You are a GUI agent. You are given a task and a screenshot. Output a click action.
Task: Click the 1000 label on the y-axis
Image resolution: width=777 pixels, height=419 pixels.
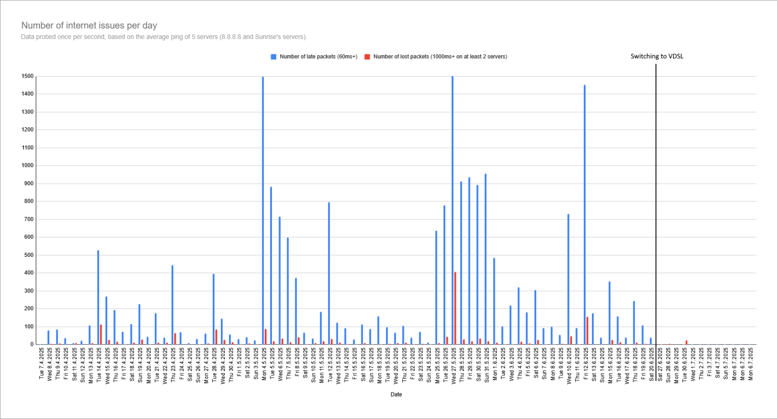(28, 166)
